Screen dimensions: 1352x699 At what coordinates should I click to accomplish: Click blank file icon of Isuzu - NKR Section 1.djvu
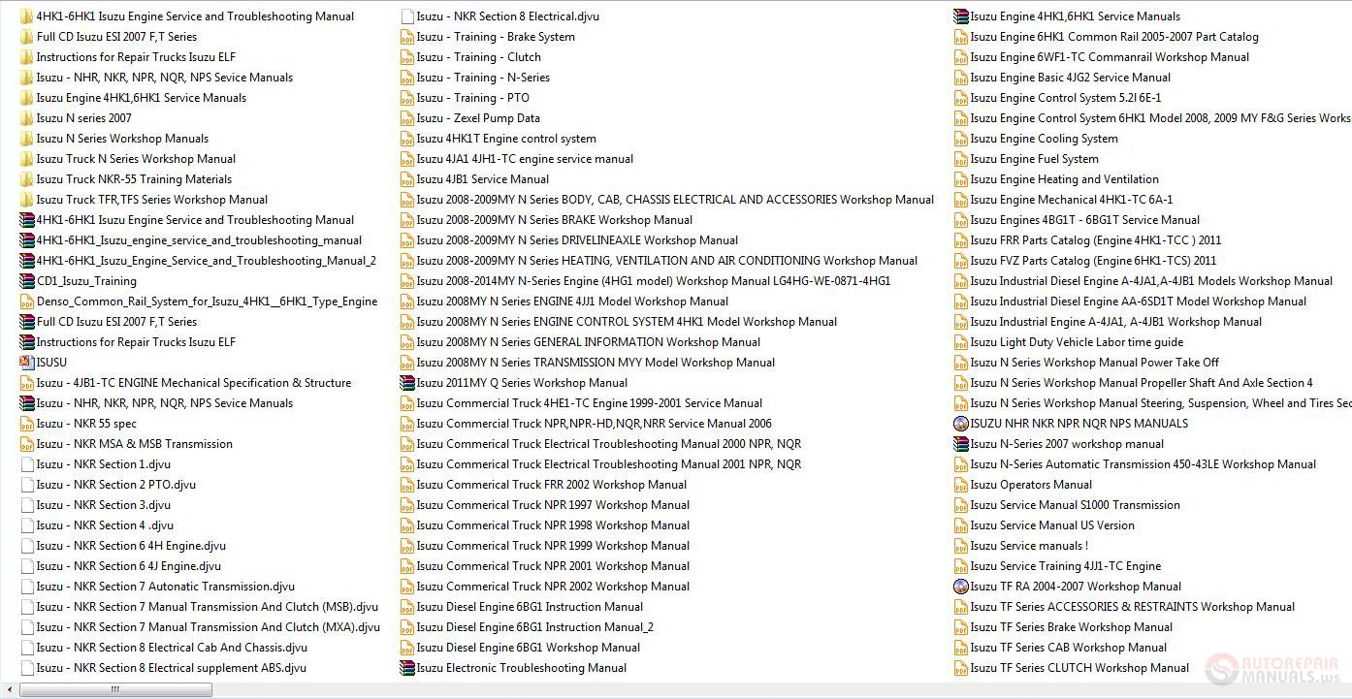pos(27,464)
